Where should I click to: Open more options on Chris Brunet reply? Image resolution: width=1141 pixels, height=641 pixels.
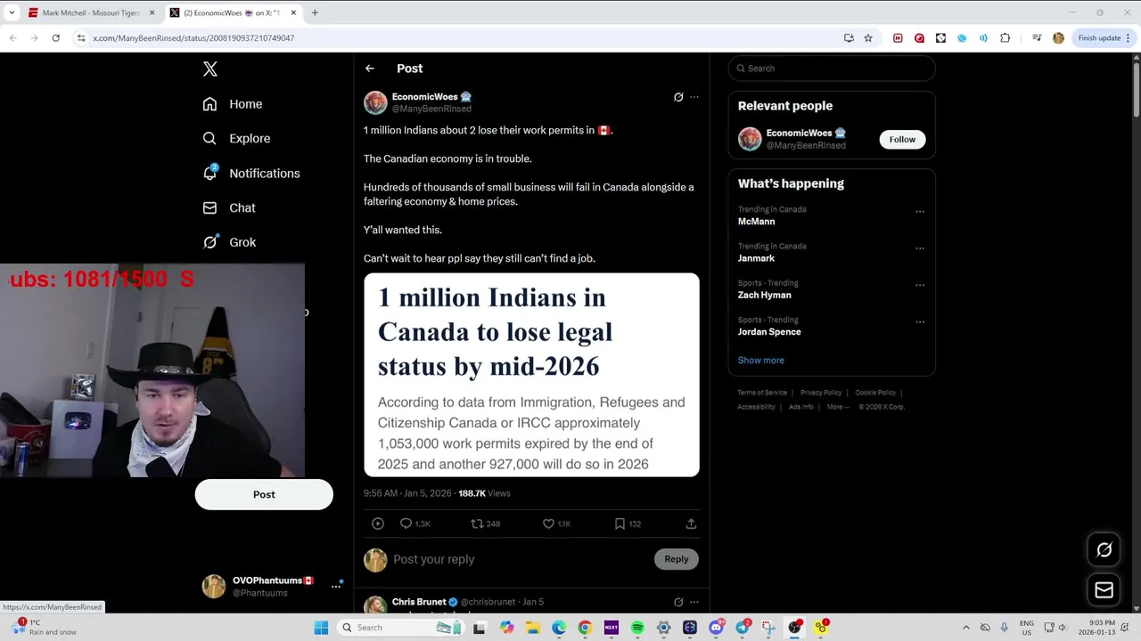694,603
